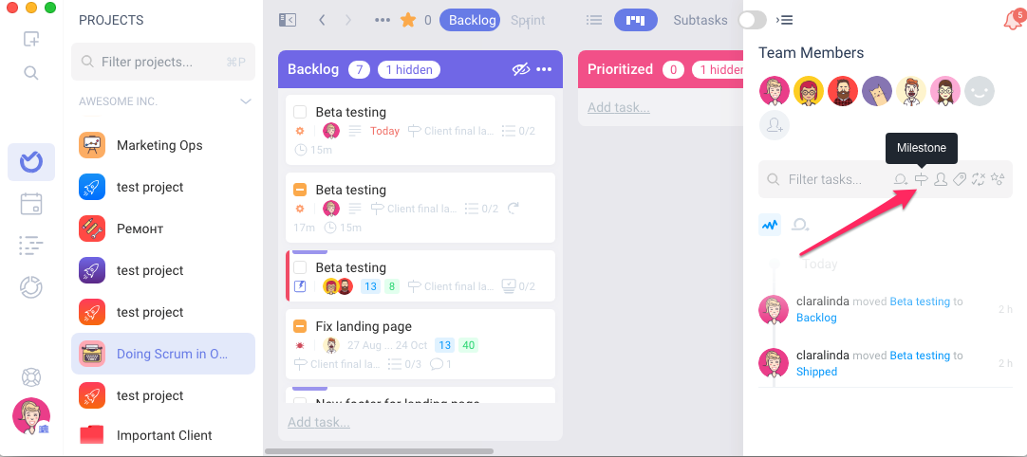Switch to list view icon
The height and width of the screenshot is (457, 1027).
point(594,20)
